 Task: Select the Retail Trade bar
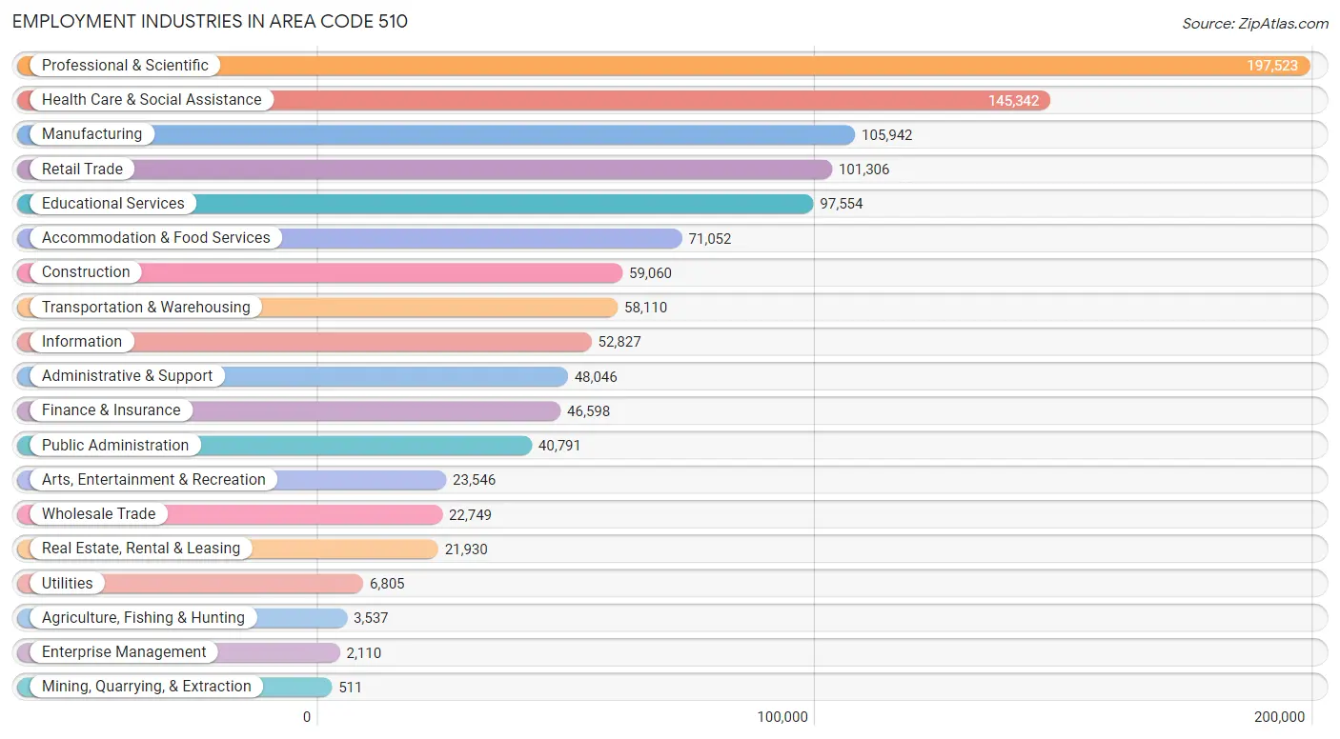tap(477, 169)
